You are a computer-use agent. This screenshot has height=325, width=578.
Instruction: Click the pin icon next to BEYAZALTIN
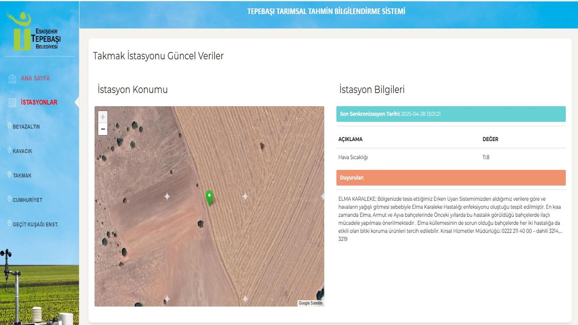[x=9, y=126]
